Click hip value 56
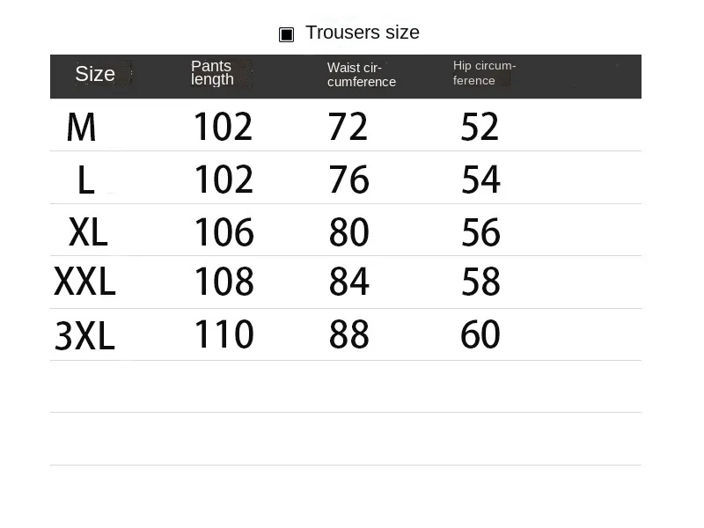The height and width of the screenshot is (528, 704). [x=480, y=232]
